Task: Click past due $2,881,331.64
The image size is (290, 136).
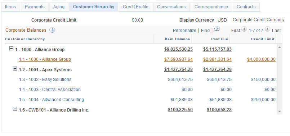Action: click(217, 59)
